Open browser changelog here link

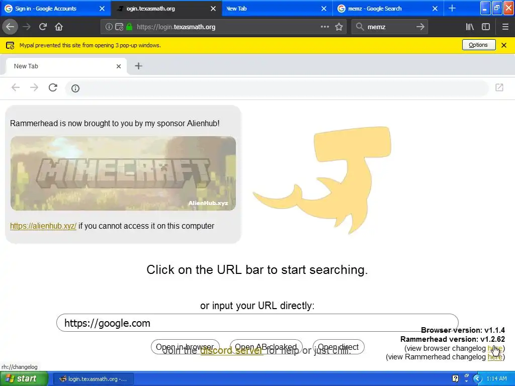[495, 348]
